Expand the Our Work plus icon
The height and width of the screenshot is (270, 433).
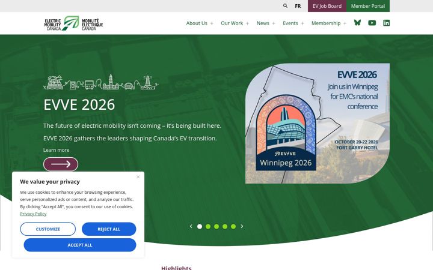click(x=247, y=23)
